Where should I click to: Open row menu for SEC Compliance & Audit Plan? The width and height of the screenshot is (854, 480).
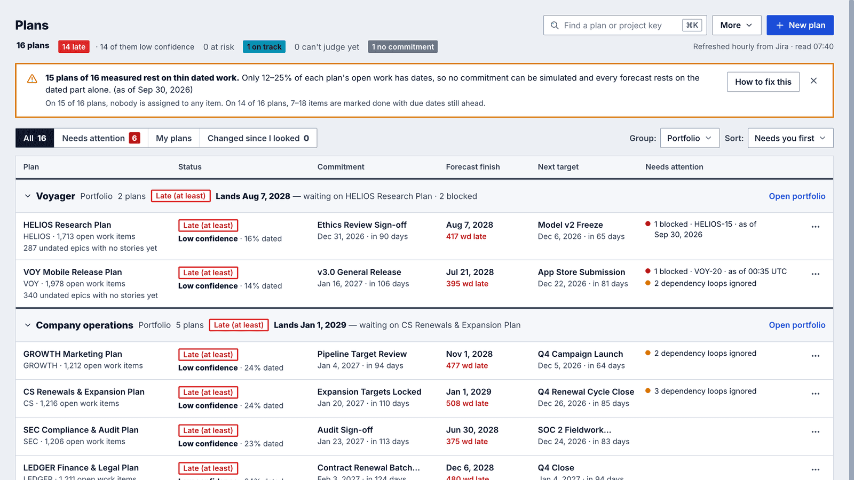point(815,431)
